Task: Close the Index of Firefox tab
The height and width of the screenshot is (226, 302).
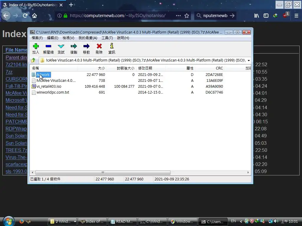Action: coord(61,5)
